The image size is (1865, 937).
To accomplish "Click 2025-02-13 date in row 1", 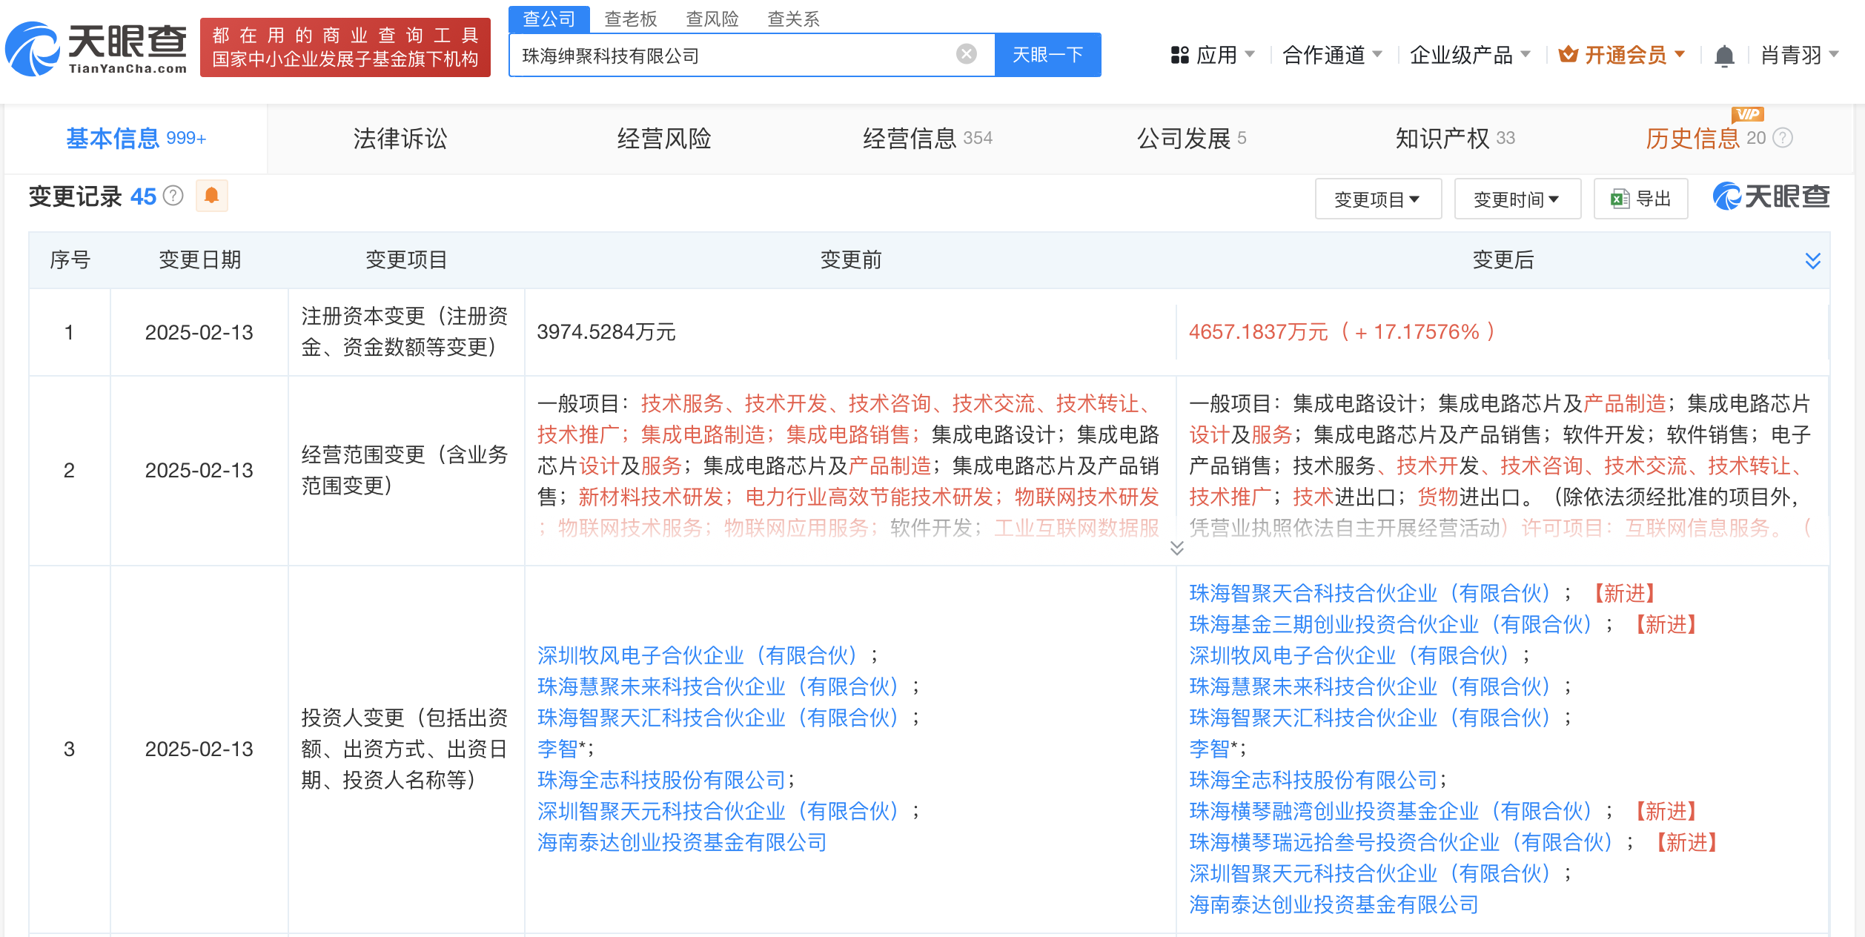I will 199,332.
